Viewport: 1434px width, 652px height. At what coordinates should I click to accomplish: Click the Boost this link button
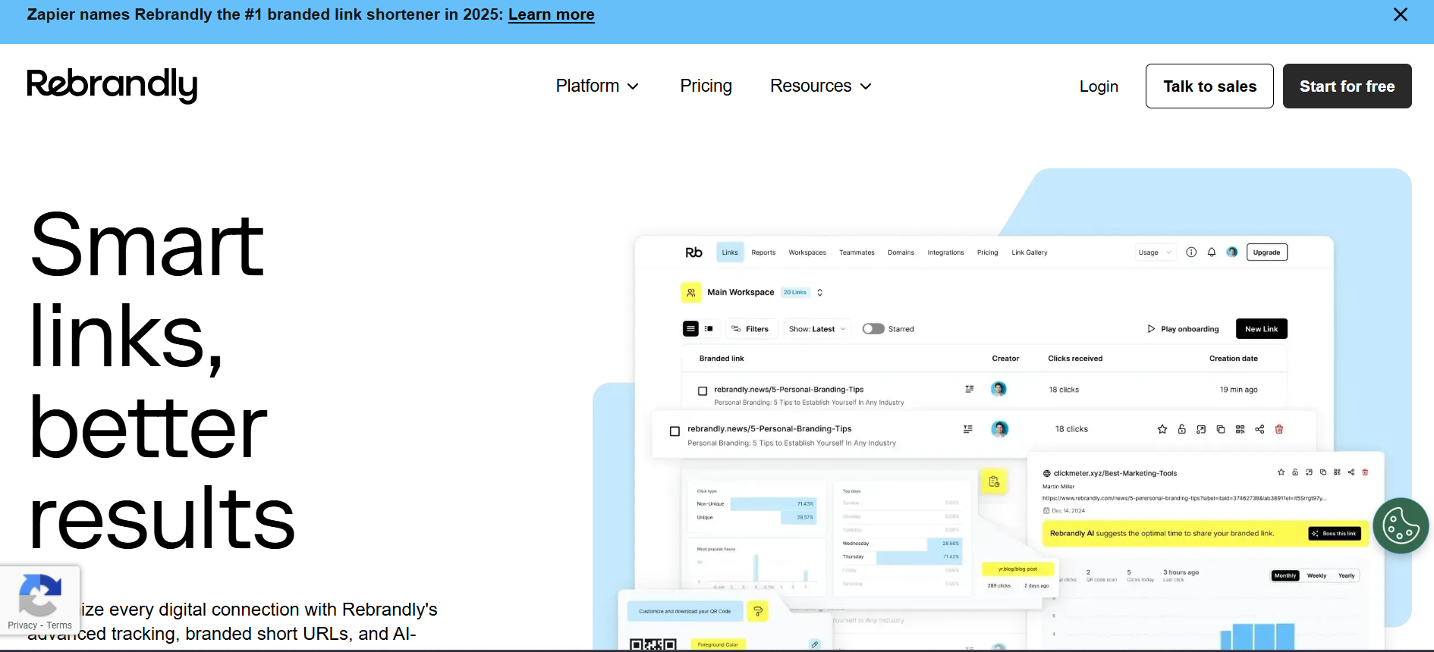pos(1335,534)
